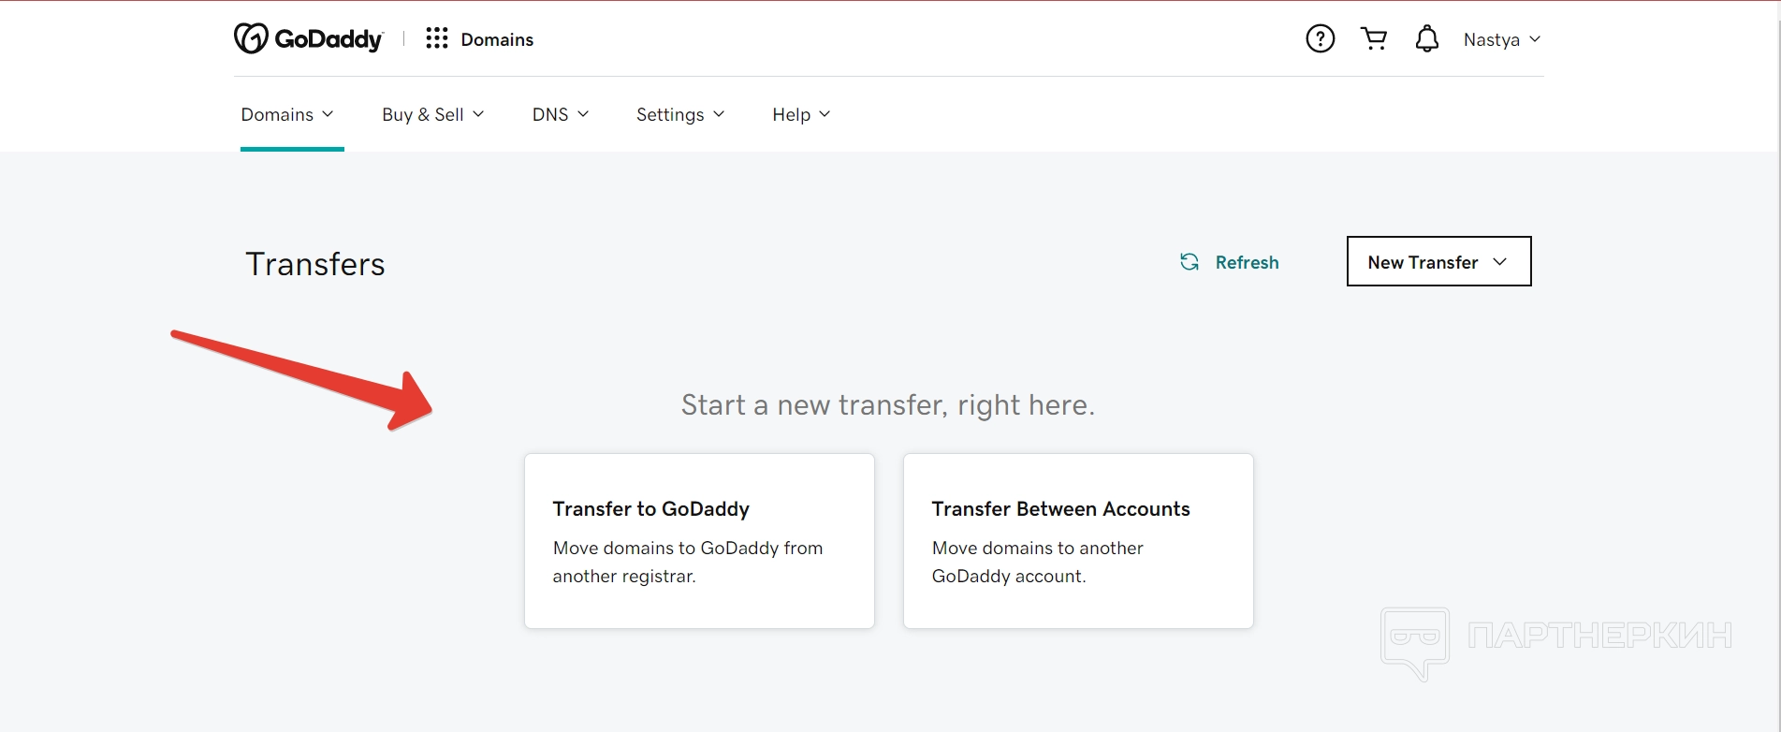This screenshot has height=732, width=1781.
Task: Click the Domains label beside apps grid
Action: coord(497,39)
